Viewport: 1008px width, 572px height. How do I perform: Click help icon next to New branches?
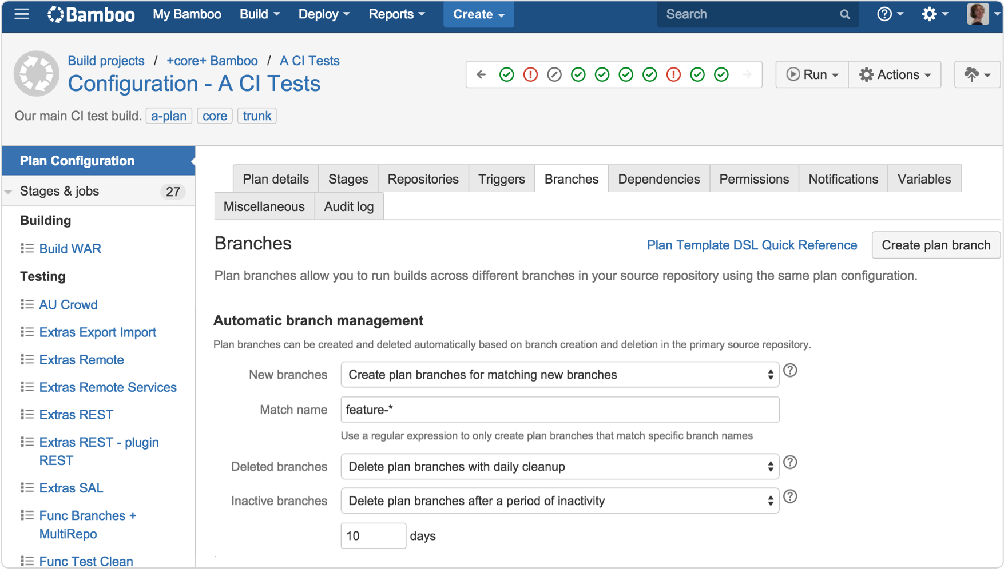[x=790, y=371]
